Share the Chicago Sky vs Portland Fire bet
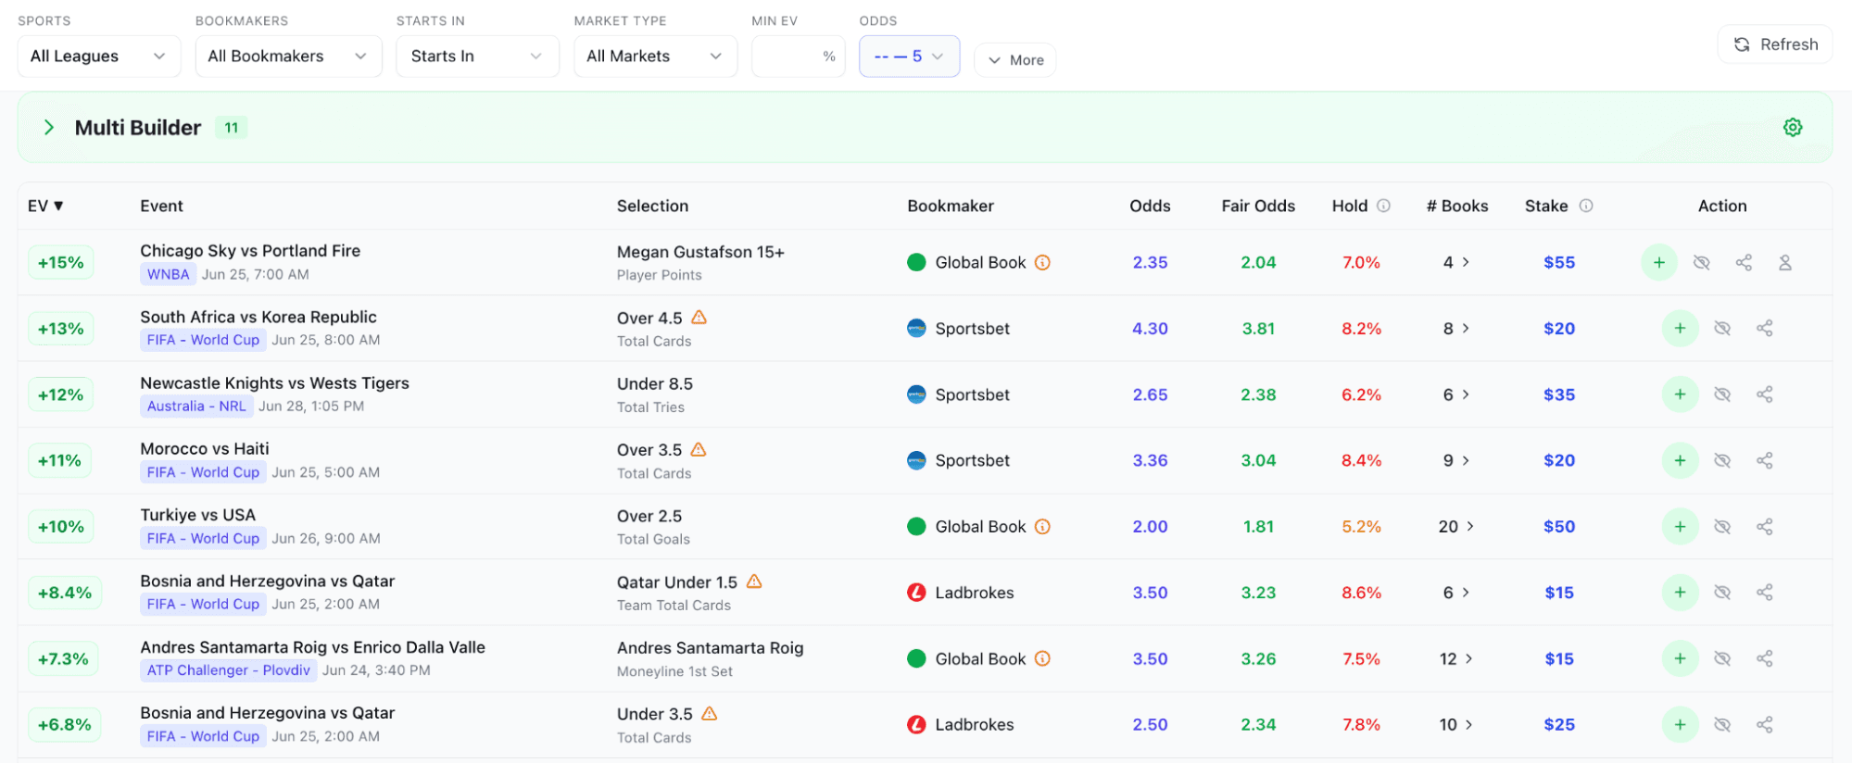The image size is (1852, 763). 1744,262
